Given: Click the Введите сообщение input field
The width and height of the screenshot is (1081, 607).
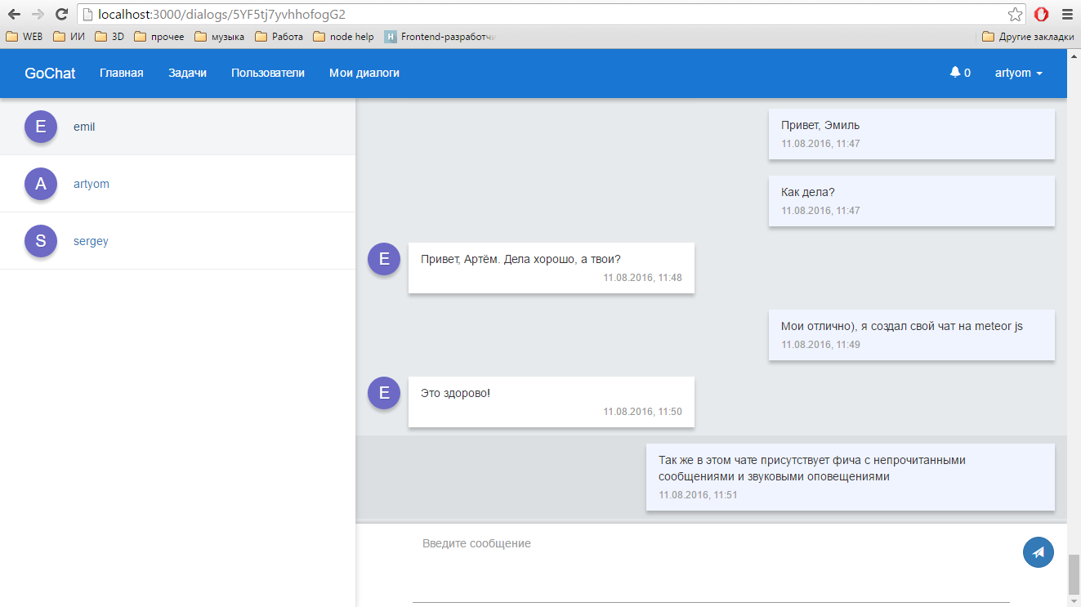Looking at the screenshot, I should click(711, 568).
